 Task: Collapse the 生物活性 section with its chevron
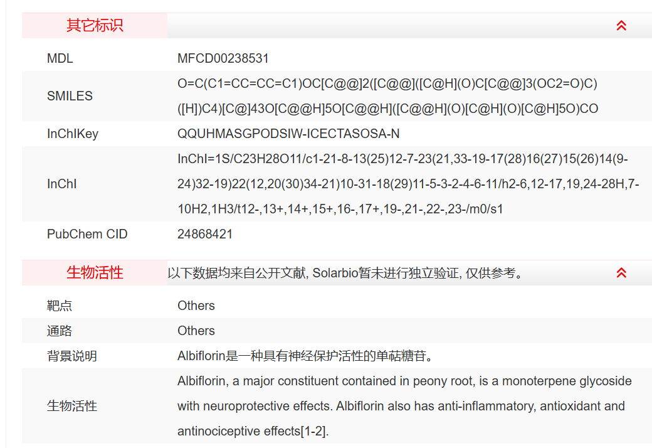point(621,273)
